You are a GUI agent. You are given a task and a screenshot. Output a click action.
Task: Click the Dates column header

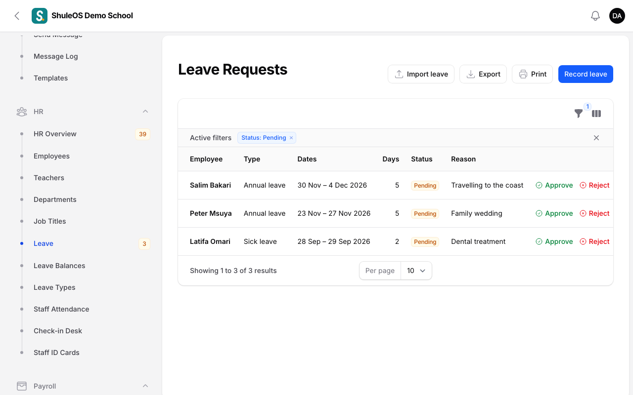[307, 159]
